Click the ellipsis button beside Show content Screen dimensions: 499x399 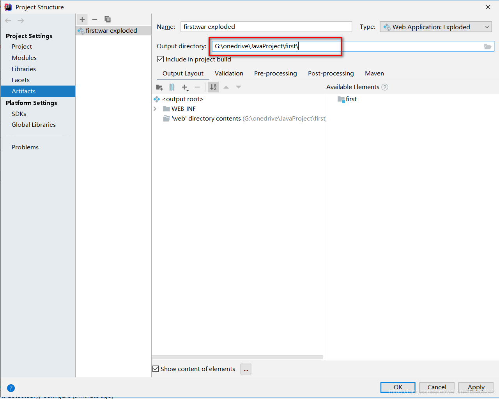(246, 369)
